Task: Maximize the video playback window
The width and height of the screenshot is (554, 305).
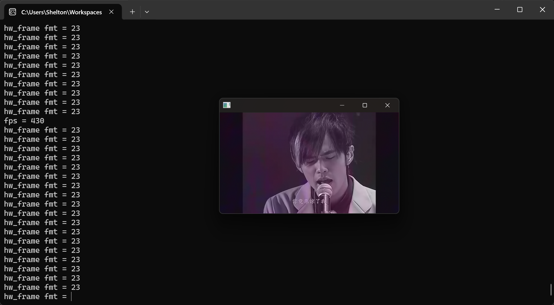Action: 365,105
